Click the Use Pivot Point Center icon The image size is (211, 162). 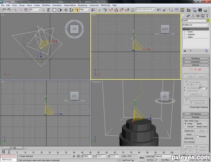pyautogui.click(x=93, y=10)
